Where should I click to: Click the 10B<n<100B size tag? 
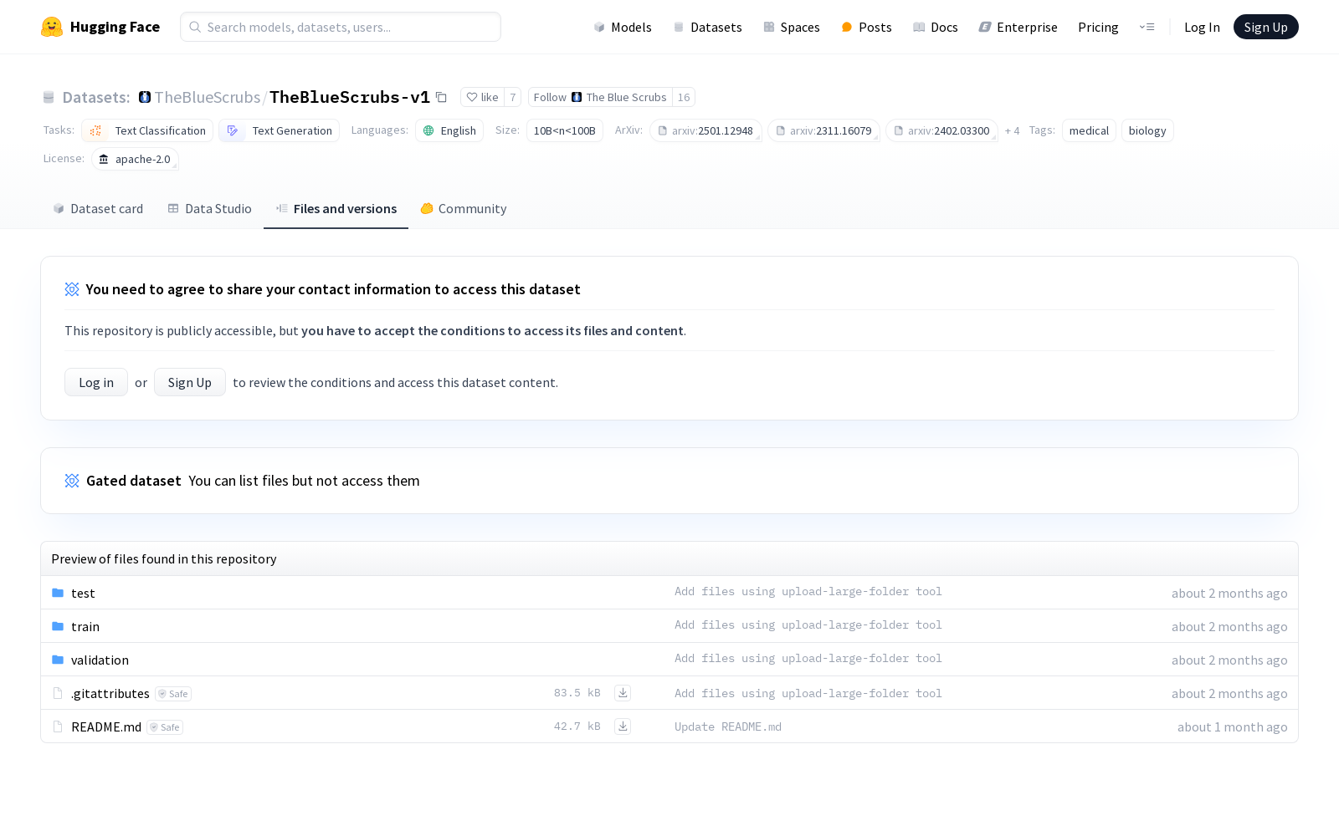tap(565, 130)
